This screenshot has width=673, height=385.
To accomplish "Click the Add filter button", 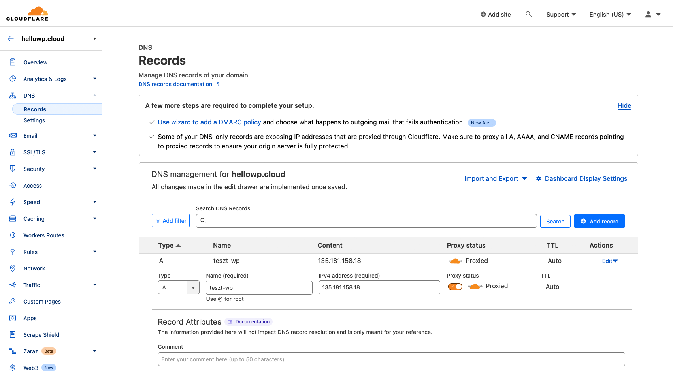I will [171, 221].
